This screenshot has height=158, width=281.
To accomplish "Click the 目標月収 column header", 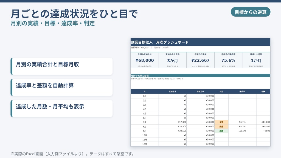I will pos(200,92).
